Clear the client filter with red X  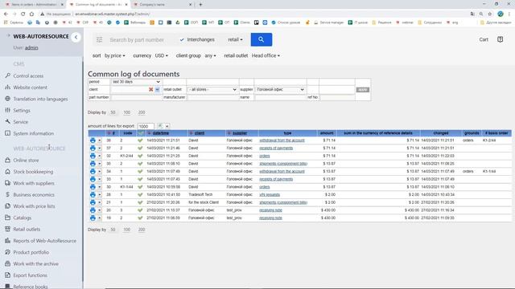tap(150, 89)
